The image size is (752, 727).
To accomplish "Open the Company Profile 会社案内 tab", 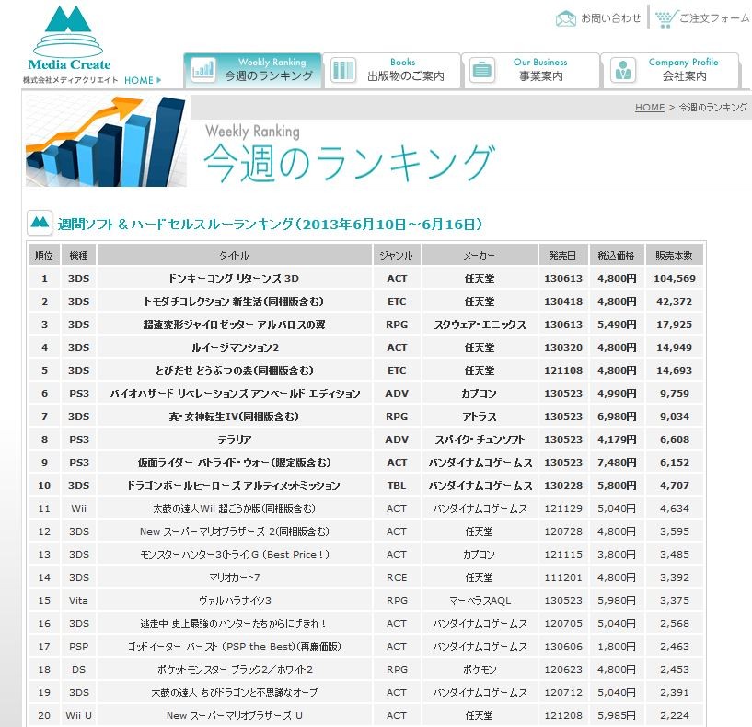I will 670,70.
